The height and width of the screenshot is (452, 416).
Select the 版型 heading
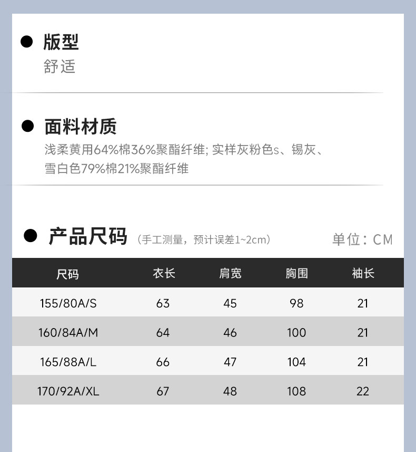click(61, 42)
